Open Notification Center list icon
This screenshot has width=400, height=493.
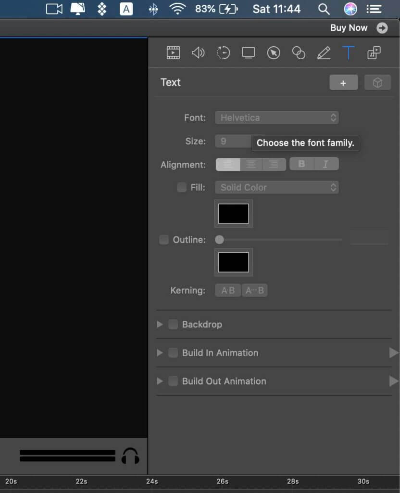[374, 9]
